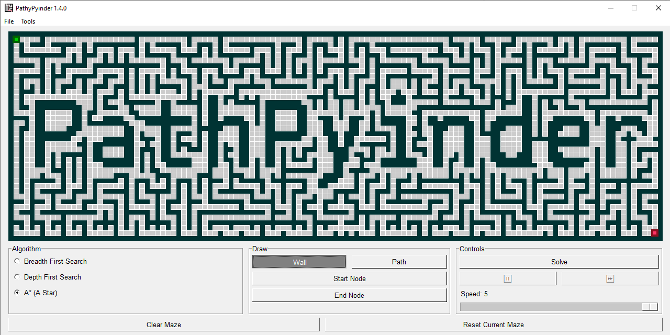Click the Speed slider track

click(559, 307)
